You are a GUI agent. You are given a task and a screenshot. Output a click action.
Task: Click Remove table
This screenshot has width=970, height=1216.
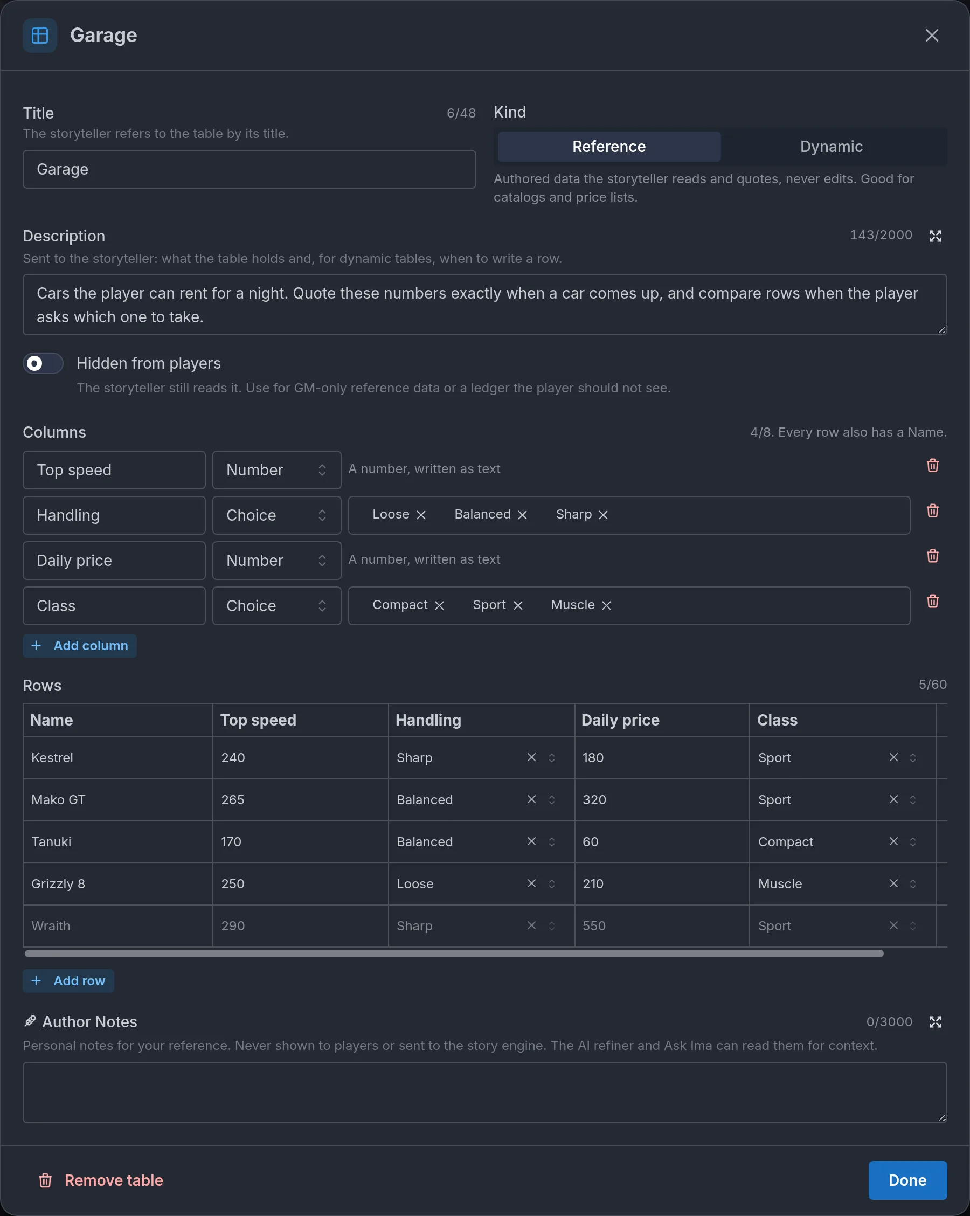[101, 1180]
